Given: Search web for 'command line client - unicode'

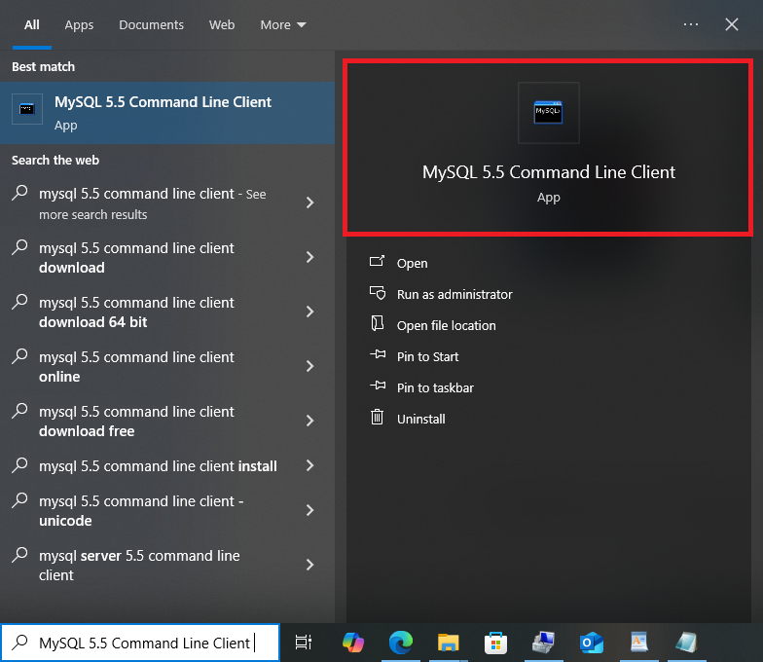Looking at the screenshot, I should 167,510.
